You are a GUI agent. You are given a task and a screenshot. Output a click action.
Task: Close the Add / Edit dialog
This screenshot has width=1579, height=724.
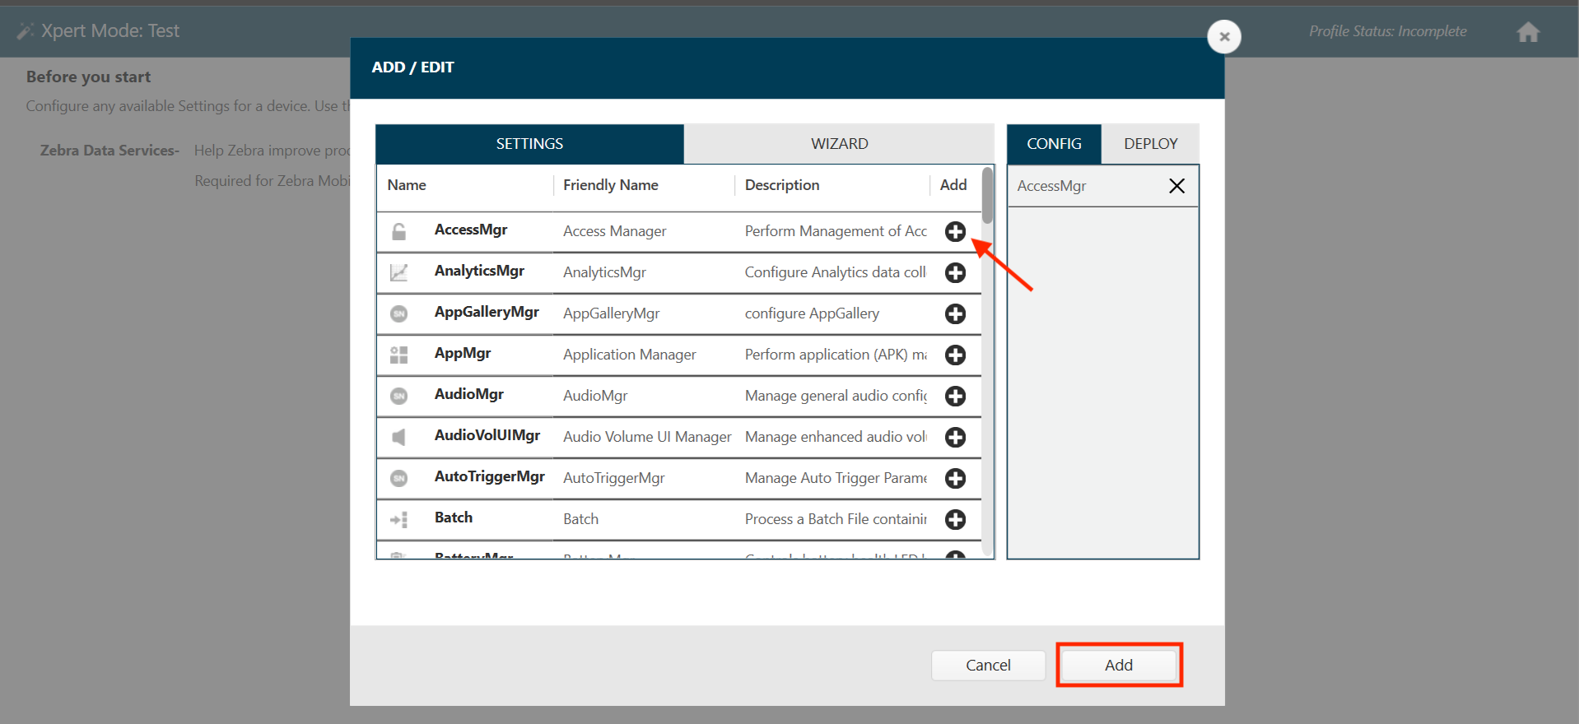[x=1223, y=37]
